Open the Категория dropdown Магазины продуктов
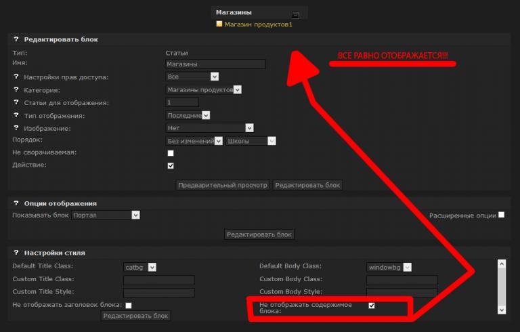This screenshot has height=332, width=520. click(x=203, y=89)
